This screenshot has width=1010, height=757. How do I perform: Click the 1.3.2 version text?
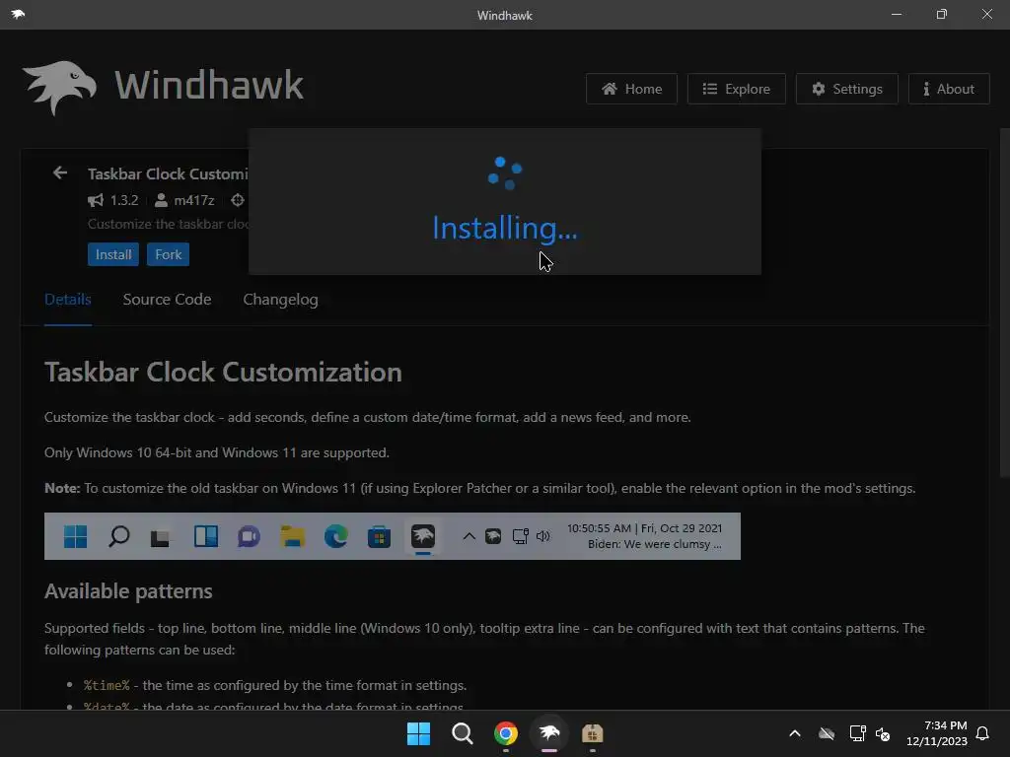coord(124,200)
